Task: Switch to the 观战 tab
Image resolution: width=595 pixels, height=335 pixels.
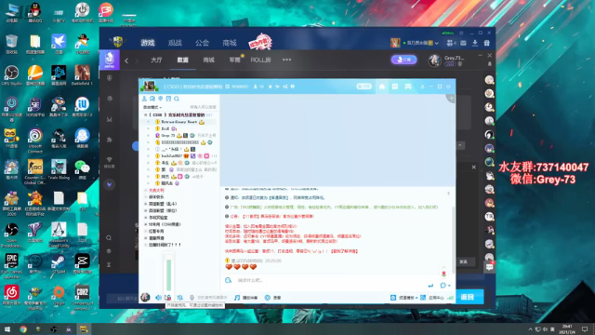Action: (x=175, y=43)
